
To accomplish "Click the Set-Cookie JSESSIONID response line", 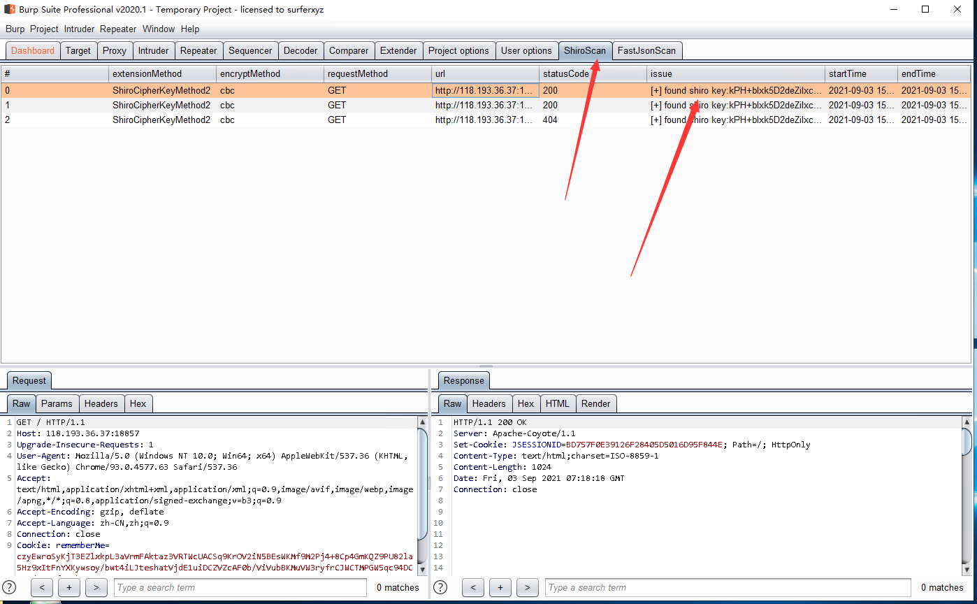I will [x=632, y=445].
